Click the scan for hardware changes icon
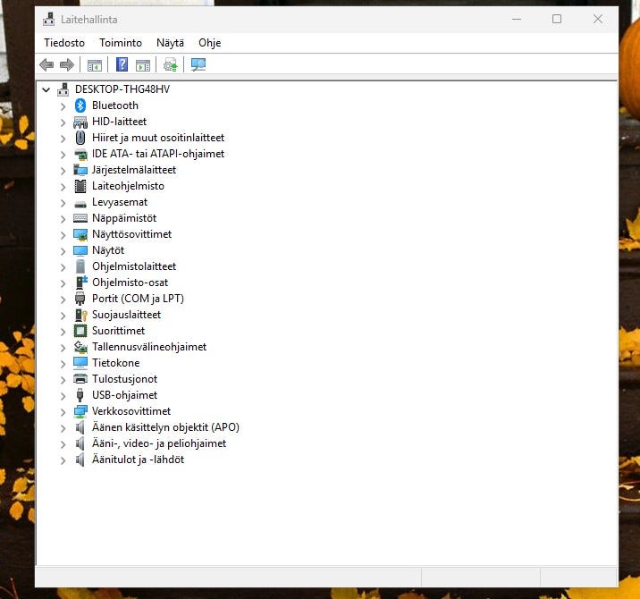This screenshot has width=640, height=599. (198, 64)
